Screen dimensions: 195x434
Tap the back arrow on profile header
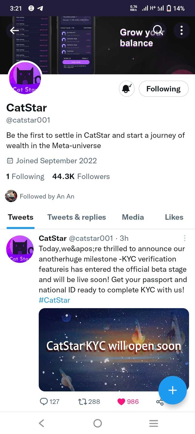[x=14, y=30]
